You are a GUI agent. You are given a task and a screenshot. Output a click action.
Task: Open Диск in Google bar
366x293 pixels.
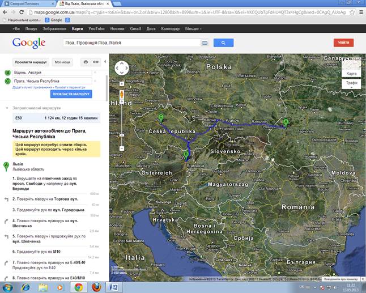tap(151, 29)
